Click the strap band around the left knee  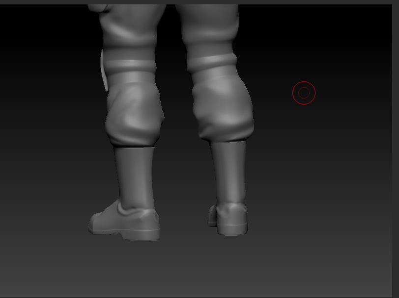(129, 66)
